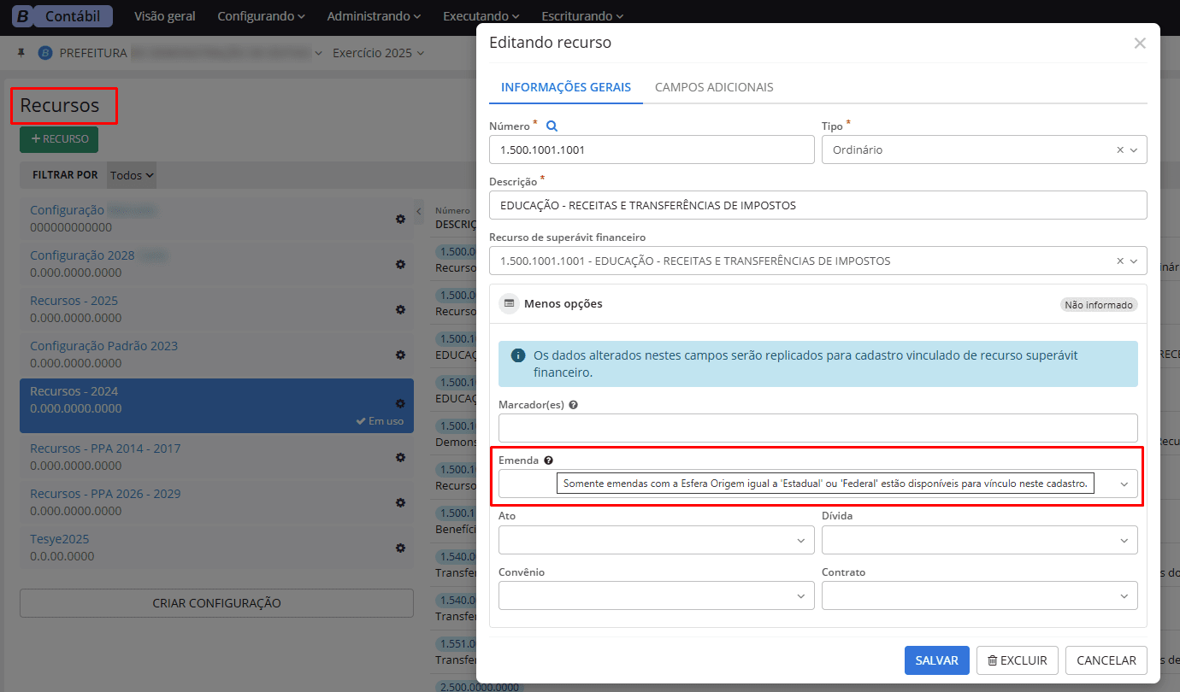Close the Editando recurso dialog
1180x692 pixels.
click(1139, 43)
